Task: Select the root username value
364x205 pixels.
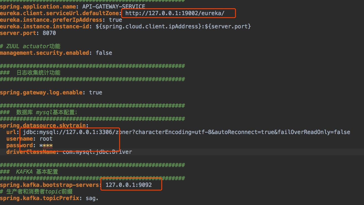Action: (46, 139)
